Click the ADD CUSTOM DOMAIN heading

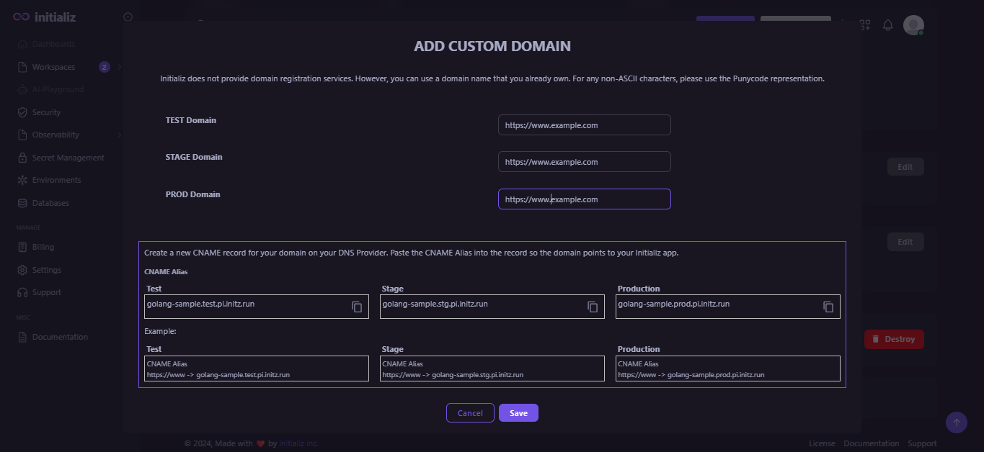point(492,46)
